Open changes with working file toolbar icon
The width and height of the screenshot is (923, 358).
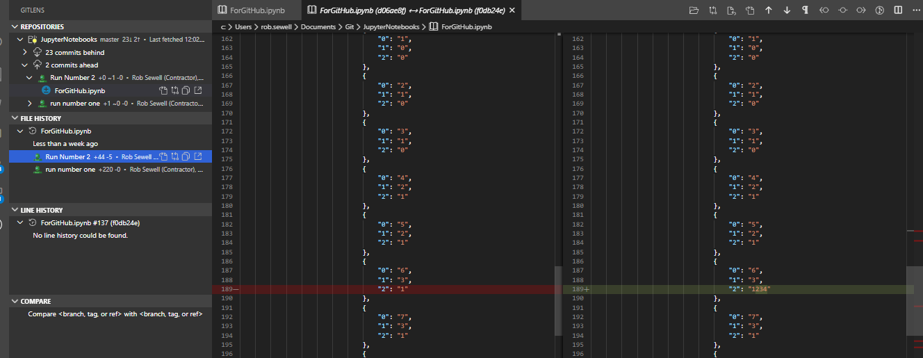pyautogui.click(x=750, y=10)
